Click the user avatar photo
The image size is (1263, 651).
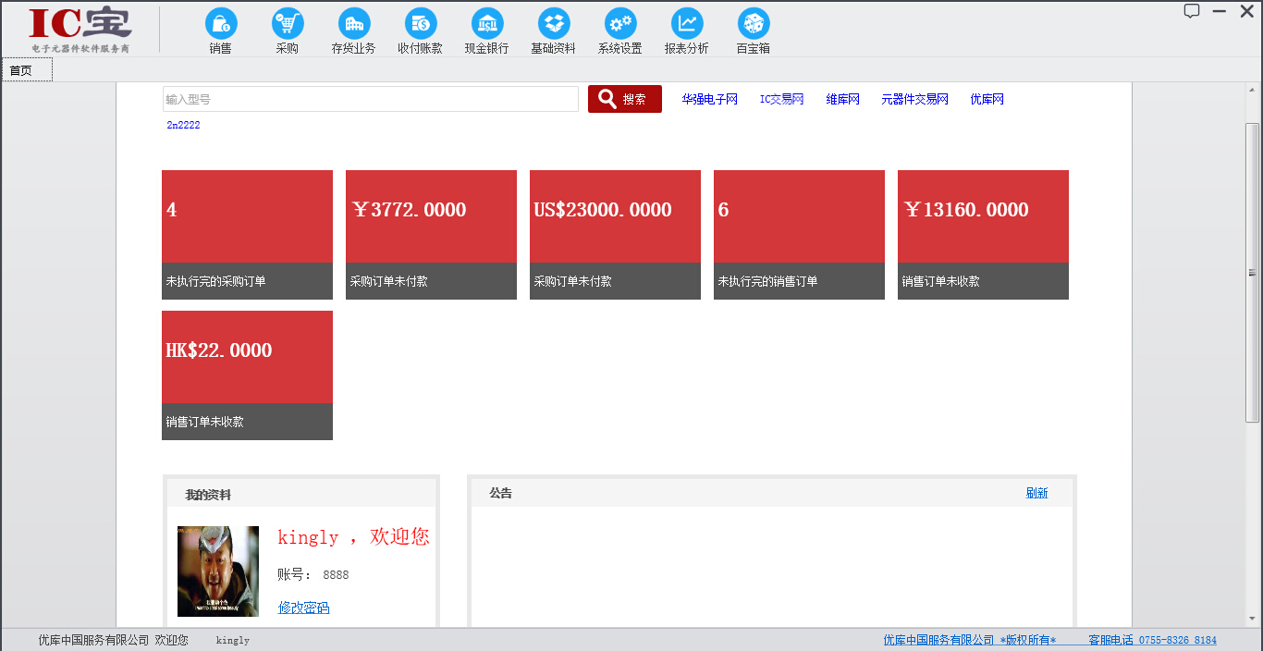(x=218, y=571)
